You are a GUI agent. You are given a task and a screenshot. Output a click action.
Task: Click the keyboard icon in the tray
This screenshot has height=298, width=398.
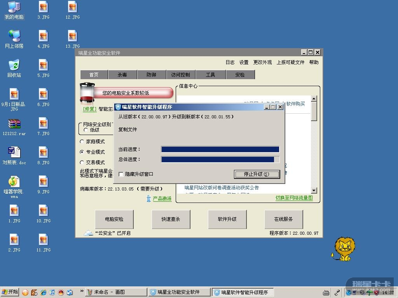coord(326,293)
